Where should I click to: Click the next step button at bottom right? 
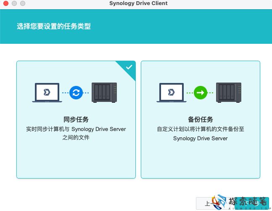(x=252, y=203)
